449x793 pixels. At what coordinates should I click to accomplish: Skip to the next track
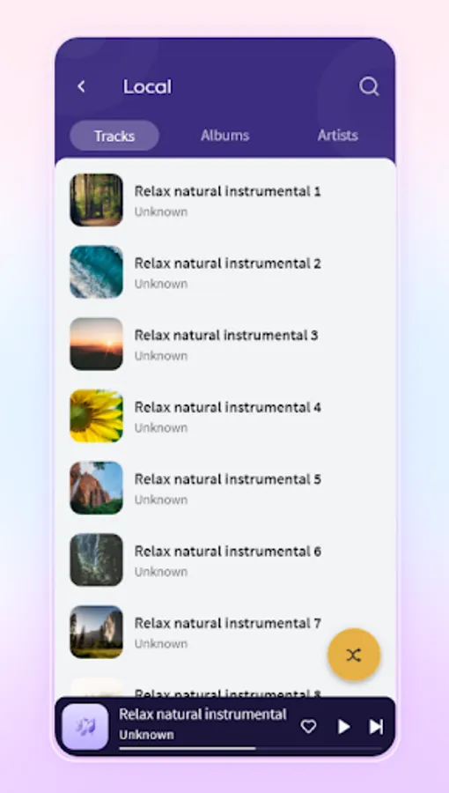click(376, 727)
